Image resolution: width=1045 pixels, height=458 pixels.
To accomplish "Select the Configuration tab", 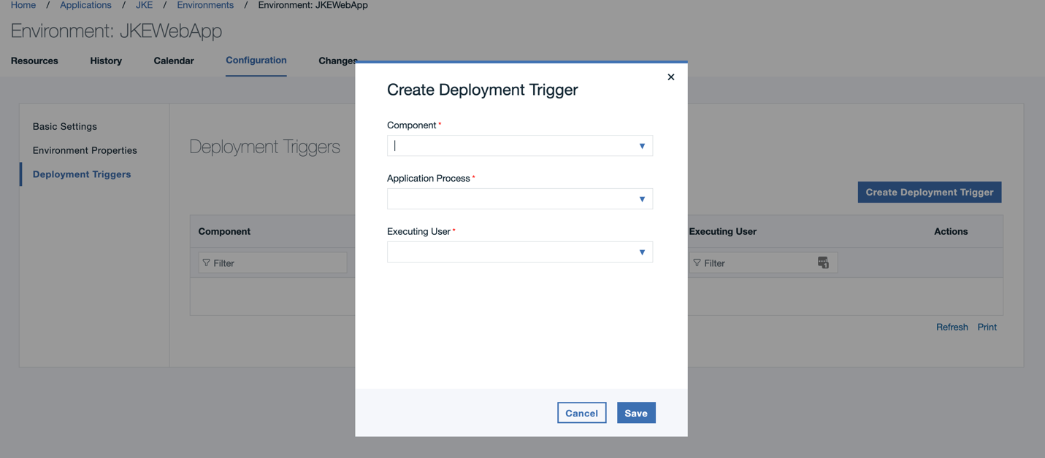I will click(256, 61).
